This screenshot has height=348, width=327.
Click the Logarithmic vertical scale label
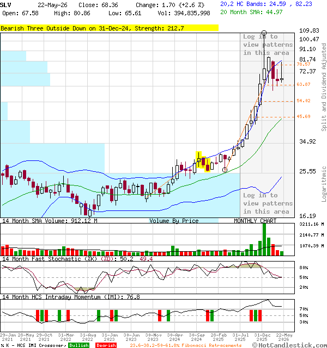click(x=324, y=184)
